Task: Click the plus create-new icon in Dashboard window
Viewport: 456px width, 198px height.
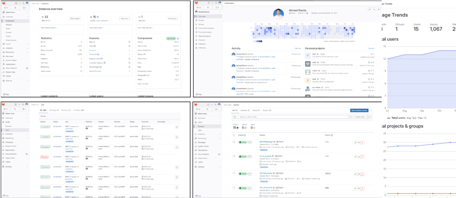Action: (x=20, y=3)
